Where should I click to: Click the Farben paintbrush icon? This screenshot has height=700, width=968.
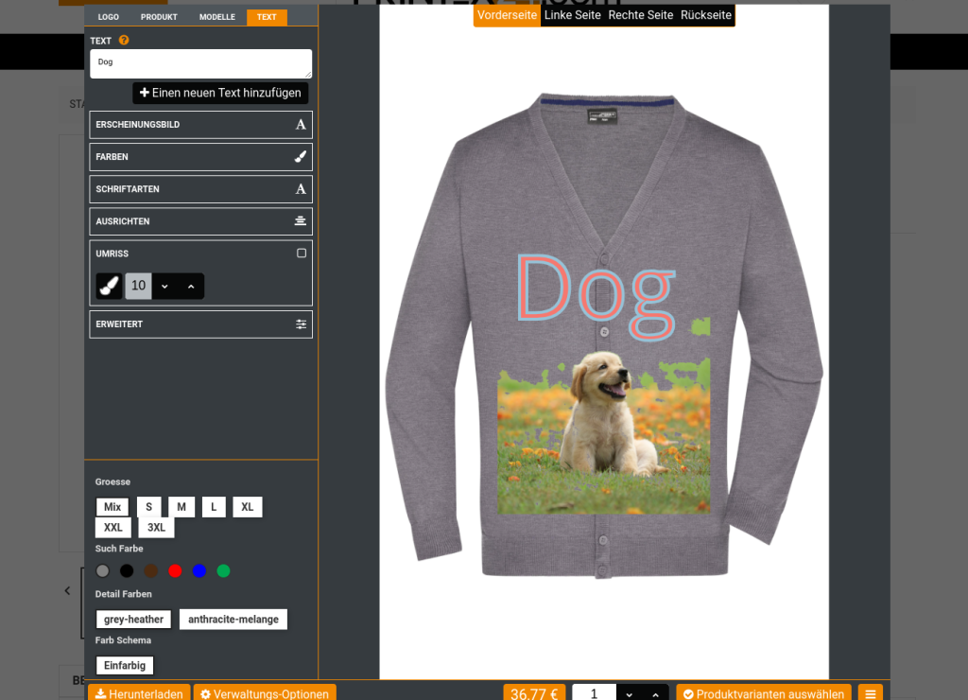click(300, 157)
